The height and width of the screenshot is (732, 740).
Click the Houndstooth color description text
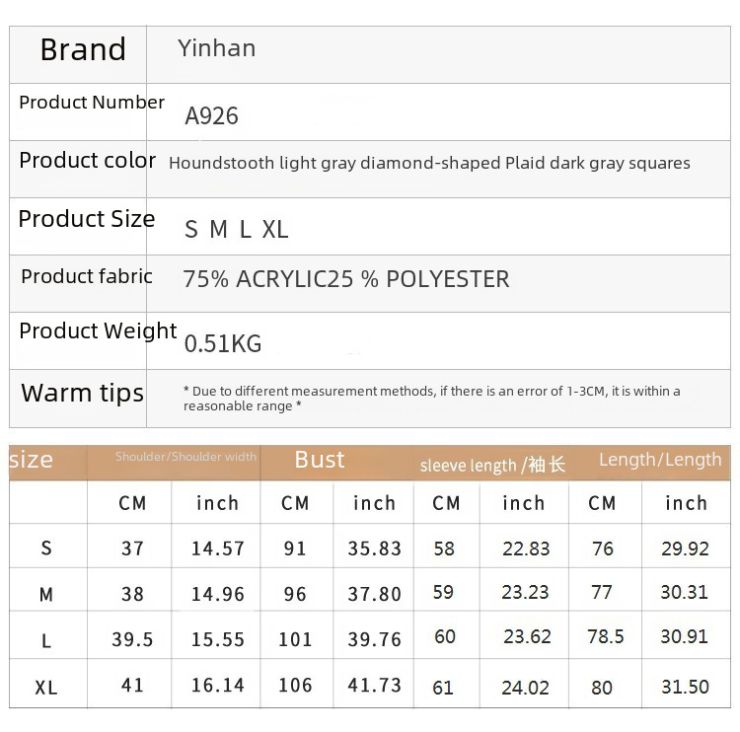click(429, 164)
